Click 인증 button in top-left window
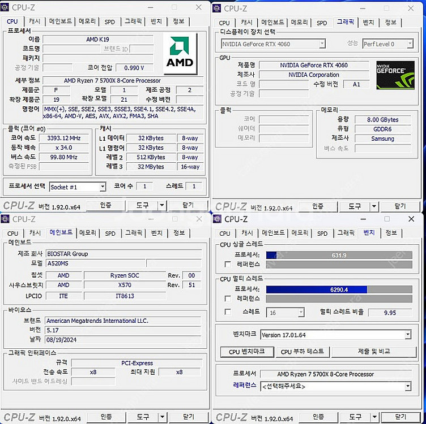The width and height of the screenshot is (426, 424). click(x=106, y=205)
